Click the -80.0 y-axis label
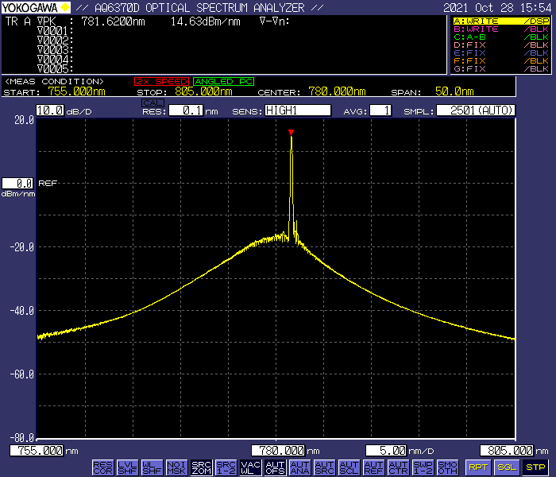This screenshot has width=556, height=477. (x=22, y=437)
